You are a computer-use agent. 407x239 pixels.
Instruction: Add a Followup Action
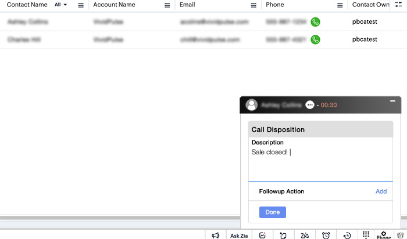(x=381, y=191)
